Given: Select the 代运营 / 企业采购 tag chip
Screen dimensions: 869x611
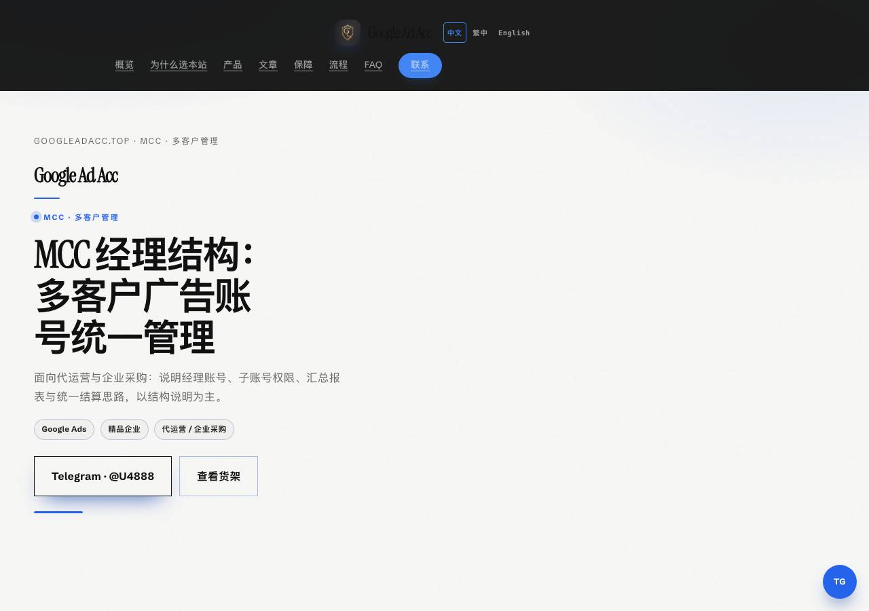Looking at the screenshot, I should 194,429.
